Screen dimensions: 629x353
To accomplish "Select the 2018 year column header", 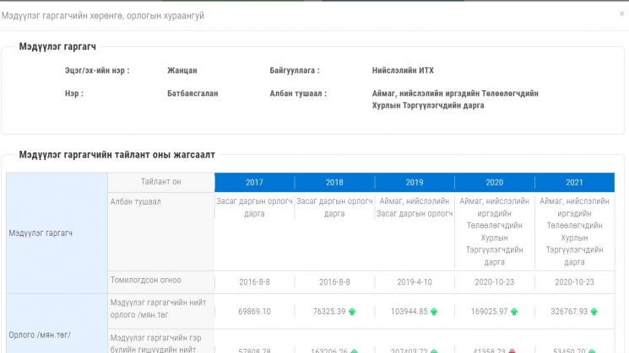I will coord(334,182).
